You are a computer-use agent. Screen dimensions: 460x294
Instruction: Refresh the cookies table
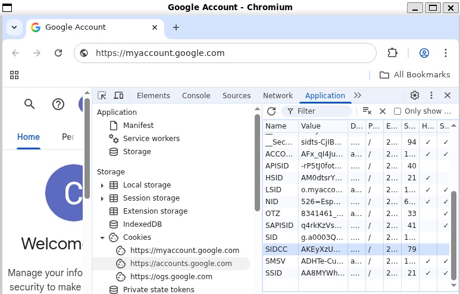click(271, 111)
